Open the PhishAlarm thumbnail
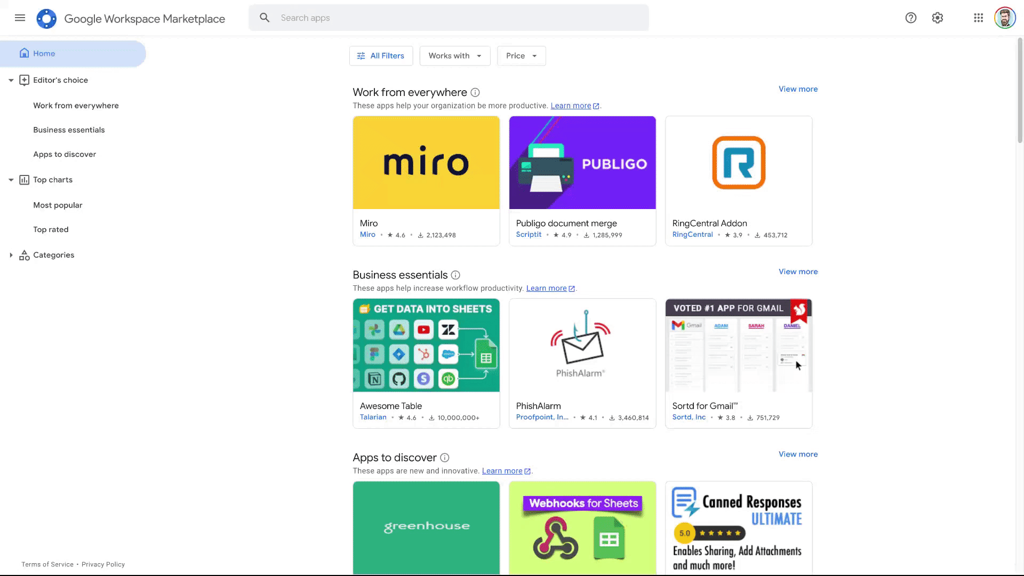The image size is (1024, 576). click(582, 346)
